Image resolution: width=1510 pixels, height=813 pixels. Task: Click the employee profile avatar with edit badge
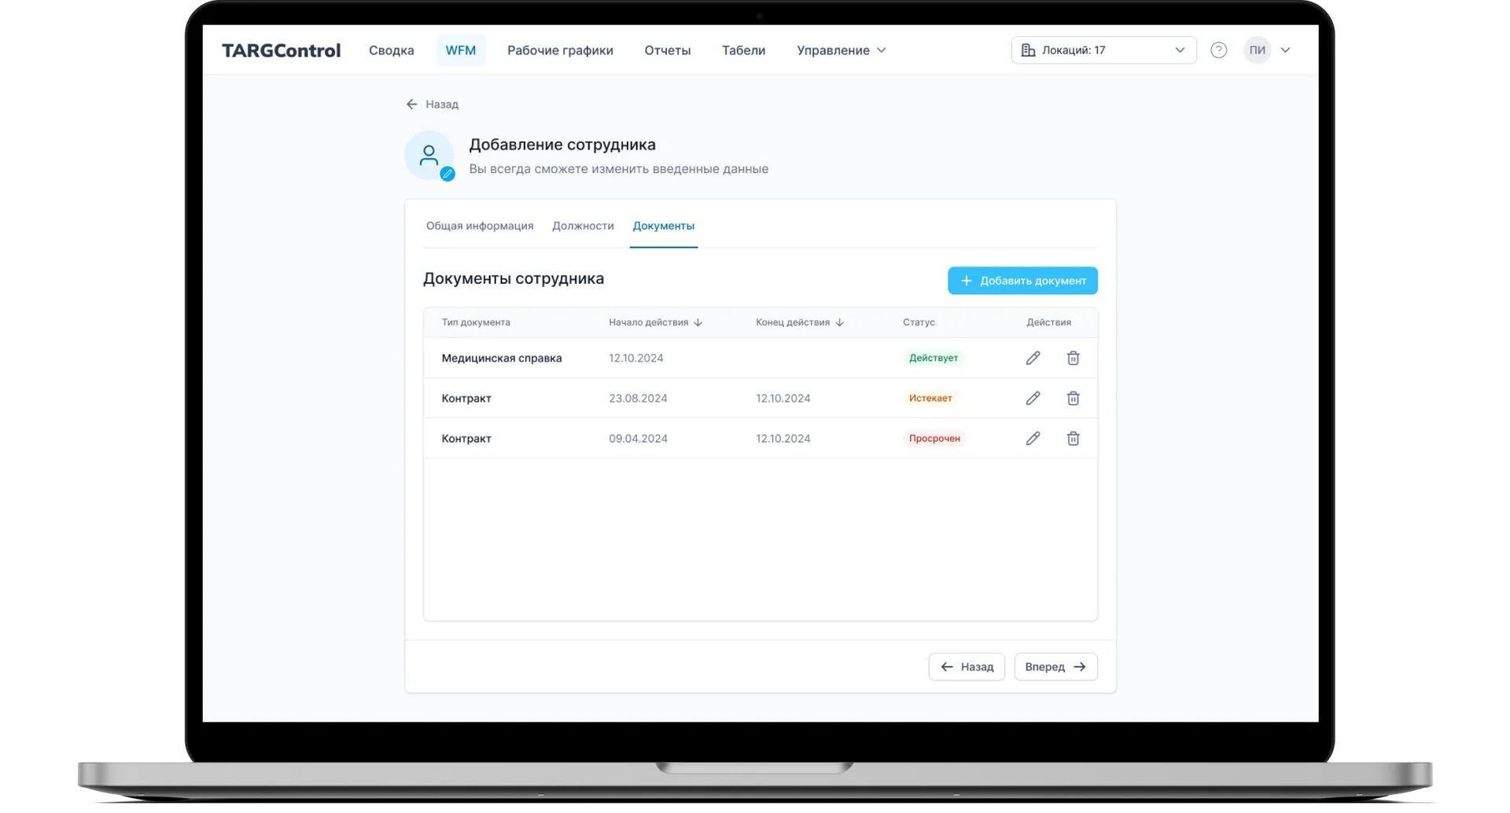click(429, 156)
